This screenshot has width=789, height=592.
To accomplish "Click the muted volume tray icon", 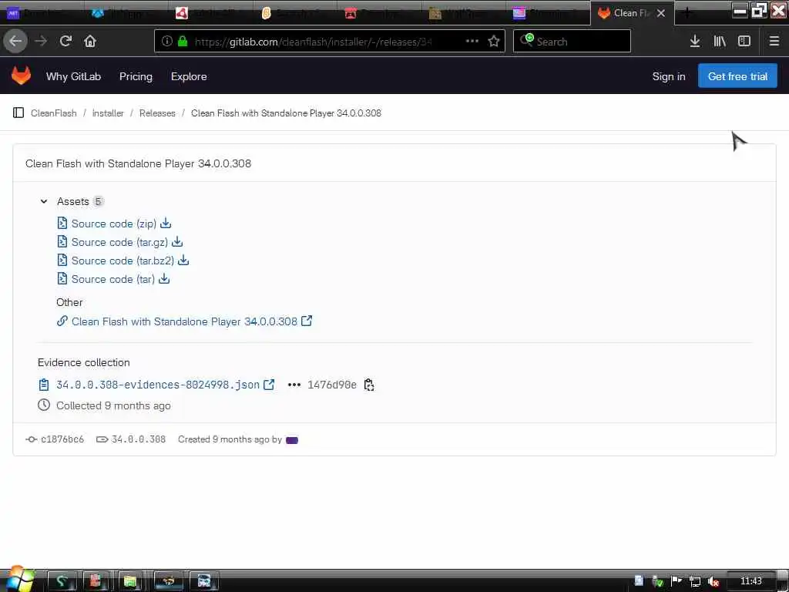I will (x=713, y=581).
